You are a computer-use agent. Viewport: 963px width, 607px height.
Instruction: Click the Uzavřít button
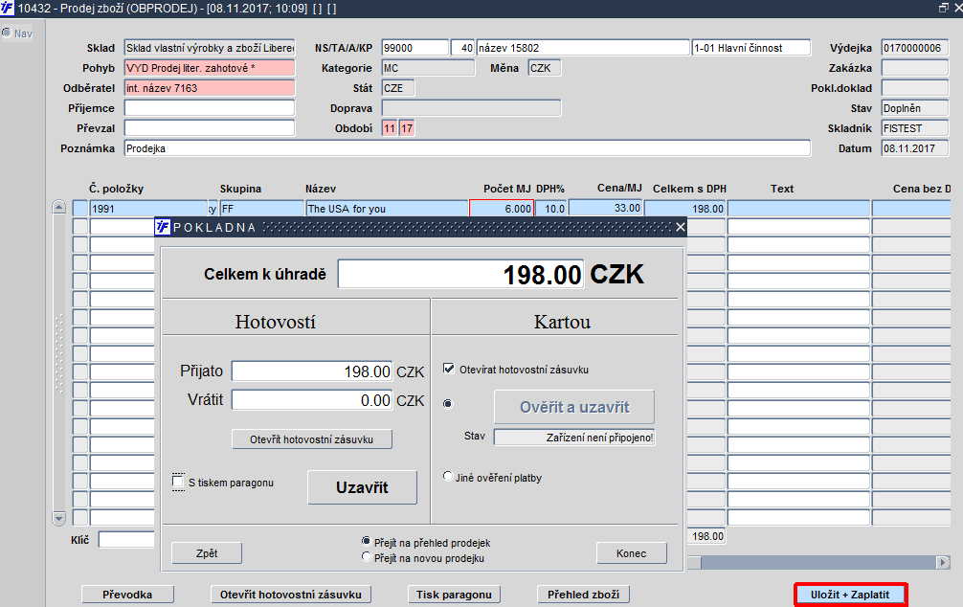[x=363, y=488]
